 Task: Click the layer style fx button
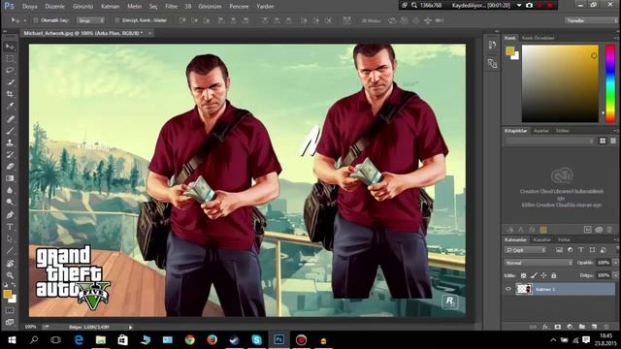545,327
